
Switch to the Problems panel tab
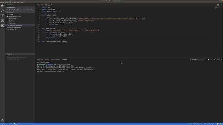click(x=40, y=59)
